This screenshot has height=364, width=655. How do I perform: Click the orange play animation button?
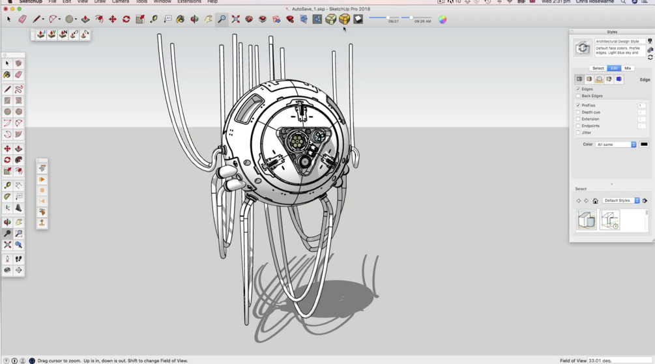point(42,180)
